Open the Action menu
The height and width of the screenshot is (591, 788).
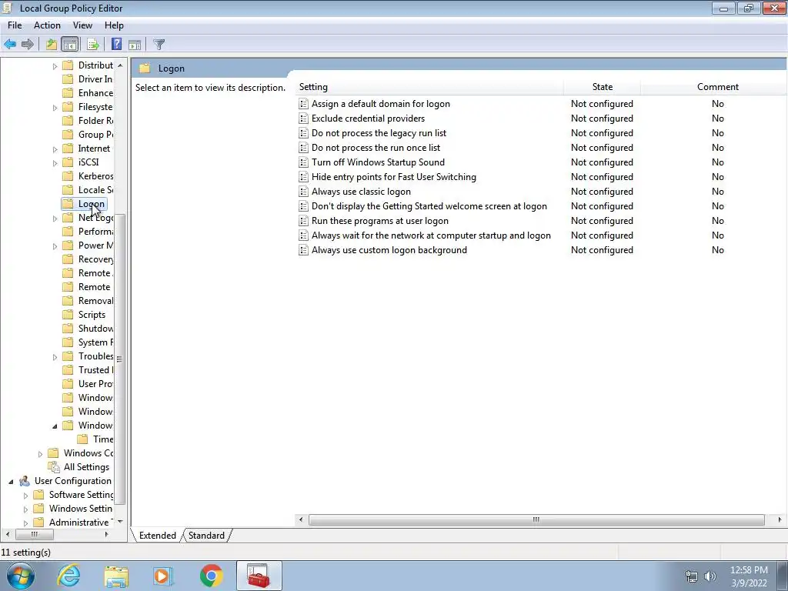point(47,25)
